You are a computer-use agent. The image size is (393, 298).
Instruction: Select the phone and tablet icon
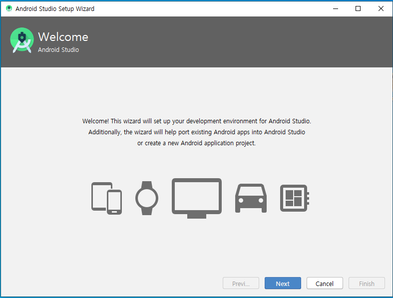pos(106,198)
